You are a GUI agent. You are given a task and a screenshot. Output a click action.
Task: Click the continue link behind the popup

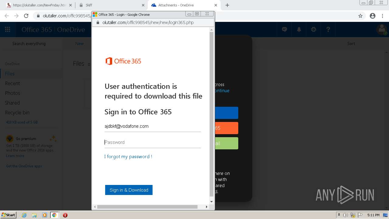222,91
